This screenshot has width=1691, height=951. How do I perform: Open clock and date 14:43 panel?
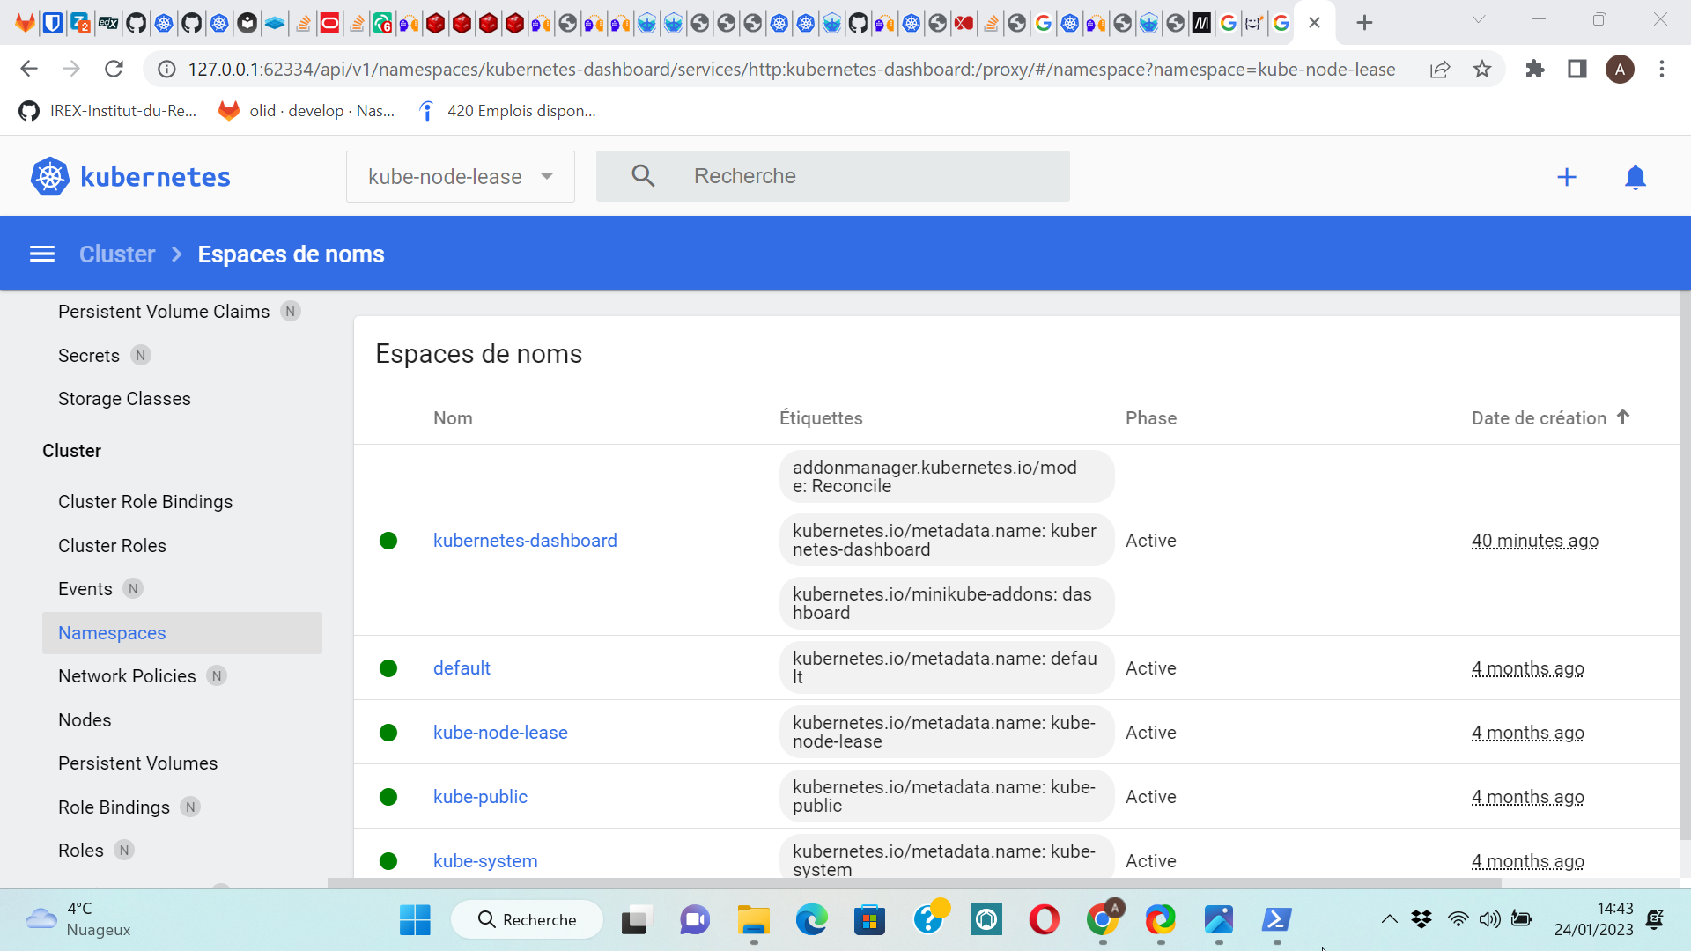[1593, 919]
